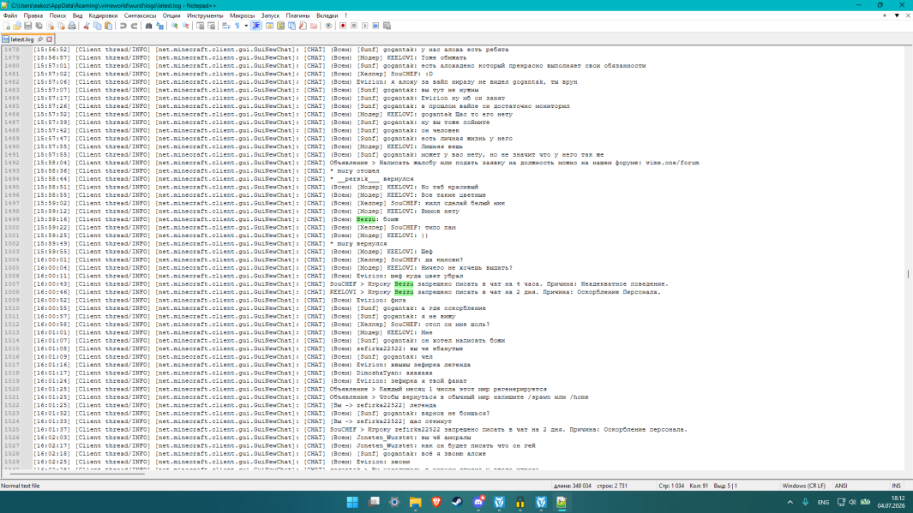Expand the show symbols dropdown arrow
Image resolution: width=913 pixels, height=513 pixels.
[246, 26]
